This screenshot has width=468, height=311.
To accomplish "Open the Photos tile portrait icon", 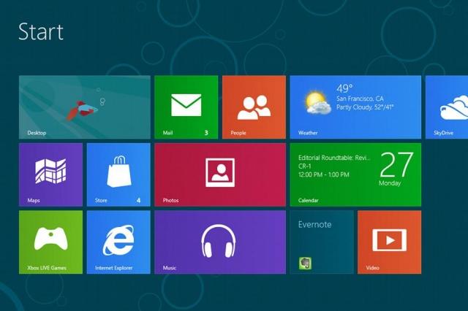I will (x=219, y=171).
